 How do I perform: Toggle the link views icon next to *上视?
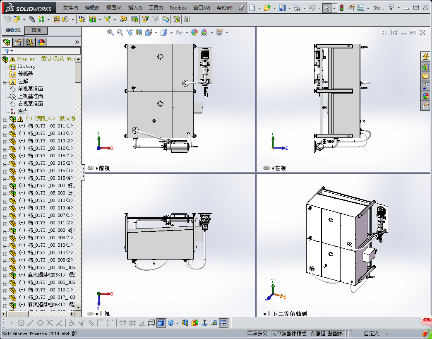tap(90, 314)
